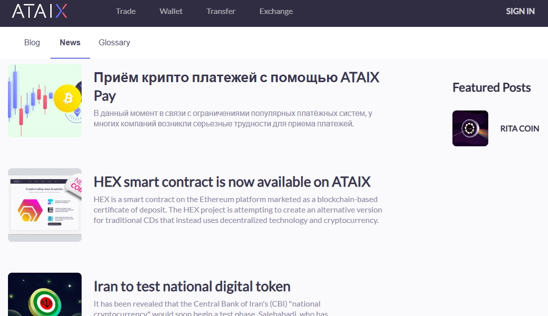Image resolution: width=548 pixels, height=316 pixels.
Task: Click the Iran digital token thumbnail
Action: point(45,295)
